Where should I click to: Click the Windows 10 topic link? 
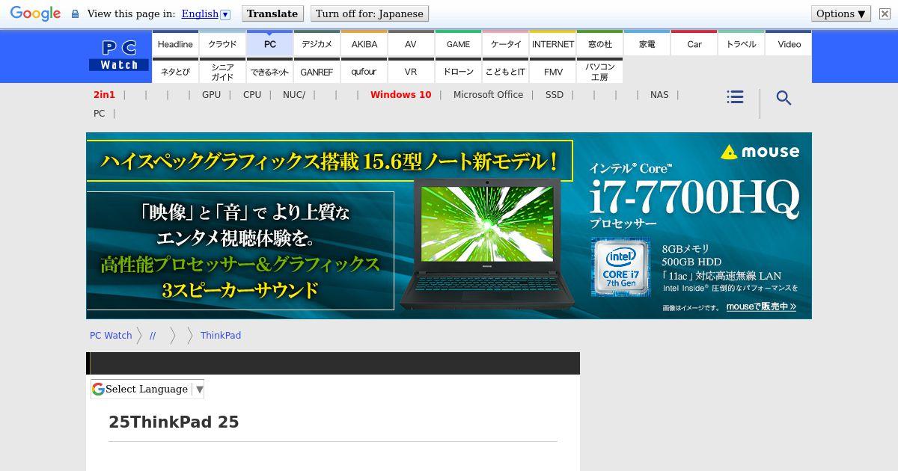click(x=400, y=95)
